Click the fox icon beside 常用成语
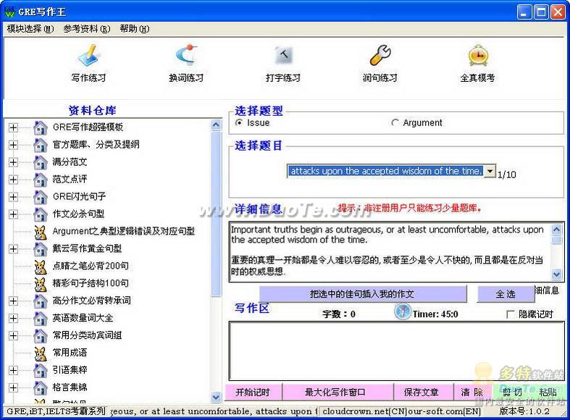 point(41,353)
